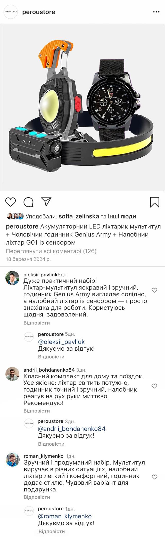Expand all 126 comments
This screenshot has width=165, height=537.
pyautogui.click(x=51, y=251)
